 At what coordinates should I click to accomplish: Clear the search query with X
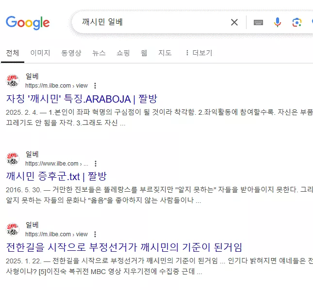coord(234,22)
